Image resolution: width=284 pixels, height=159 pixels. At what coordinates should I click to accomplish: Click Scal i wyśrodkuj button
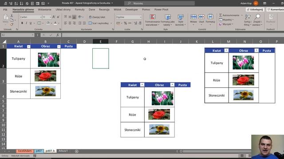(x=99, y=23)
